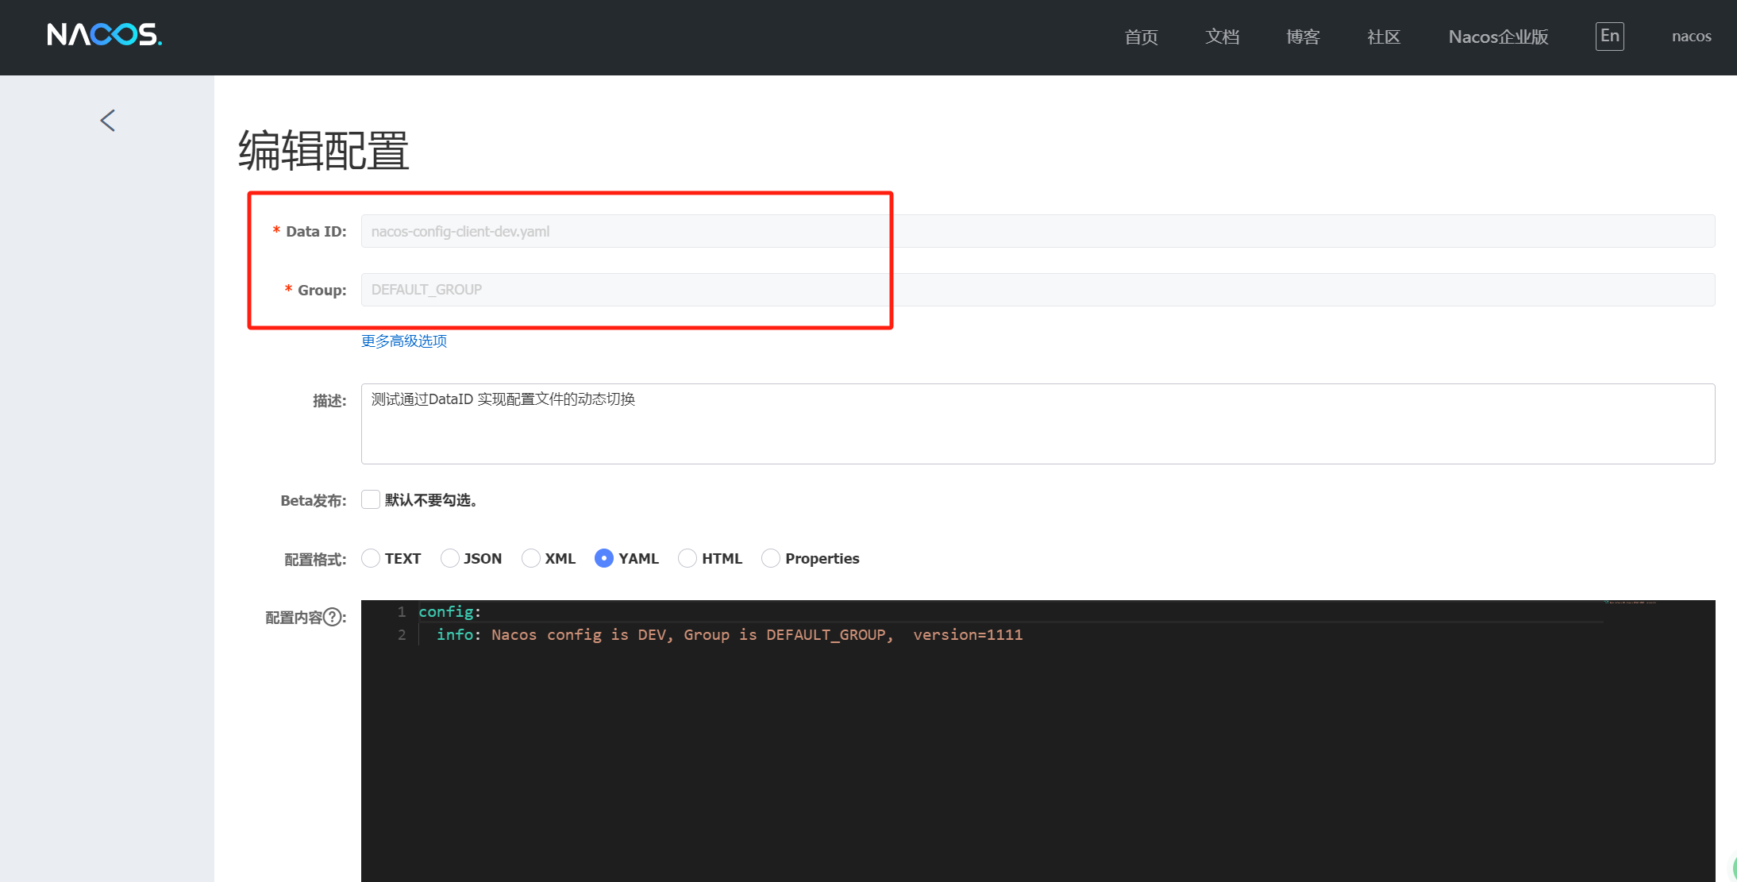Select the XML format radio button
The height and width of the screenshot is (882, 1737).
530,558
